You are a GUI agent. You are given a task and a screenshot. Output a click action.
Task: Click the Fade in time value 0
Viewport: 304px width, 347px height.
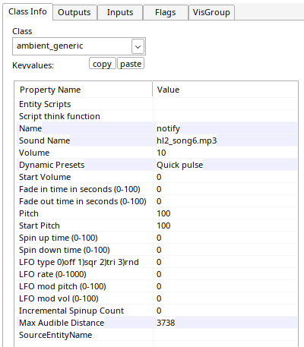coord(159,189)
